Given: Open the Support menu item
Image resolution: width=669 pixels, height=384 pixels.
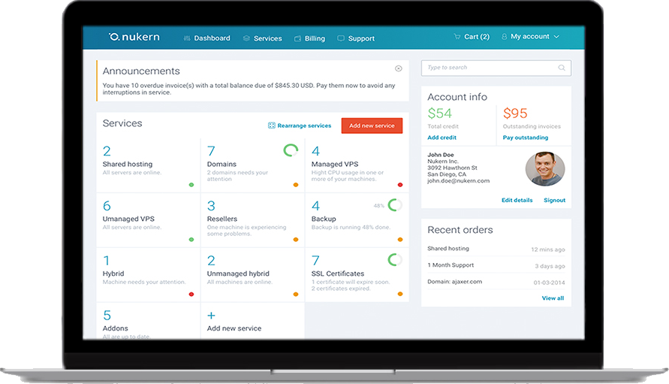Looking at the screenshot, I should point(356,38).
